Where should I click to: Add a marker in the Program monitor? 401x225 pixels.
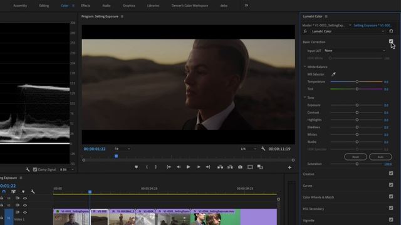click(x=137, y=167)
